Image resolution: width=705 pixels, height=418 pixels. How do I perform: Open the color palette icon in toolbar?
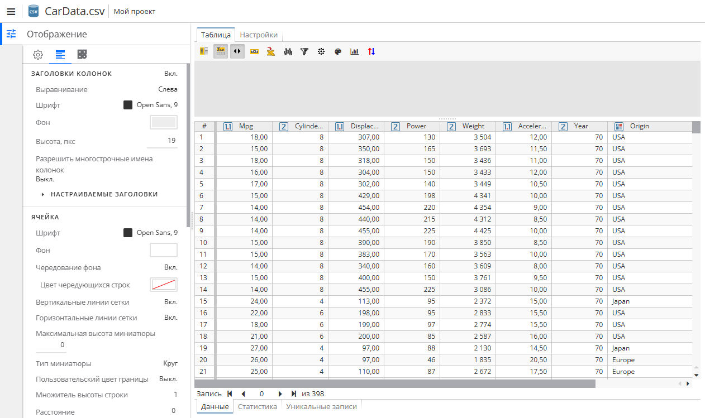point(337,51)
